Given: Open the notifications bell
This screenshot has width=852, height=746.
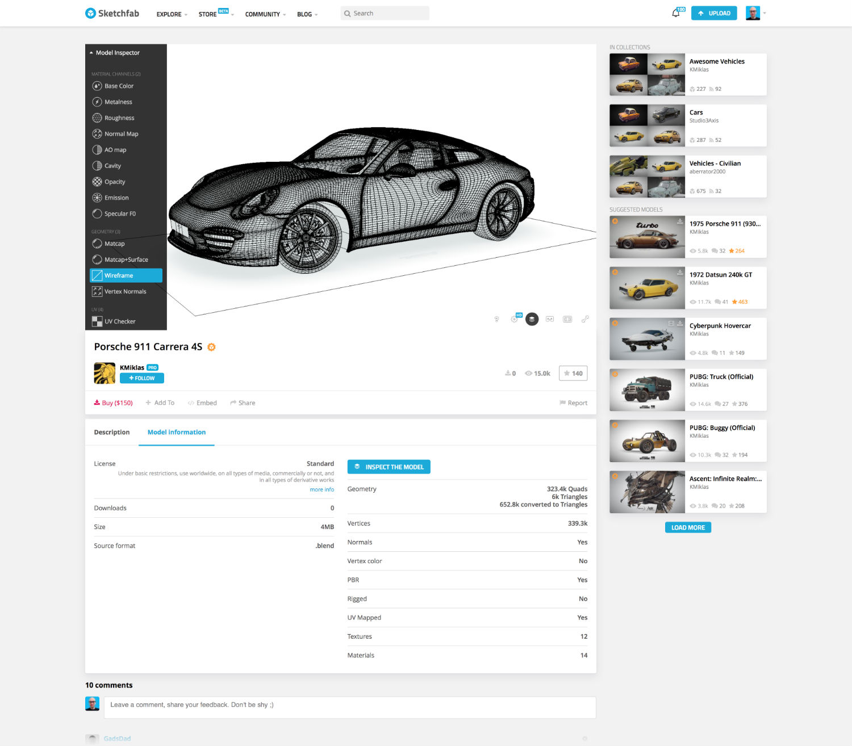Looking at the screenshot, I should click(676, 13).
